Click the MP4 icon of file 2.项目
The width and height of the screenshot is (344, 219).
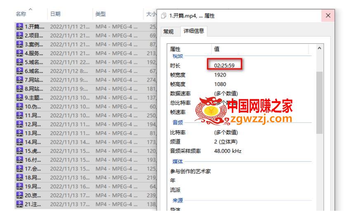[19, 35]
